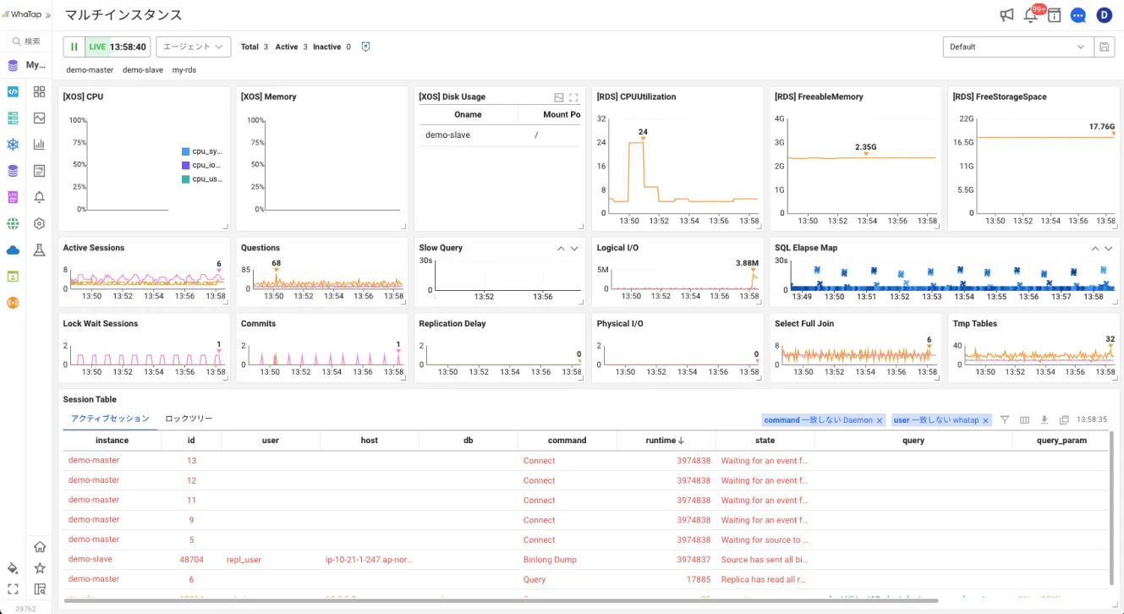Open the server monitoring icon
This screenshot has height=614, width=1124.
[x=13, y=118]
